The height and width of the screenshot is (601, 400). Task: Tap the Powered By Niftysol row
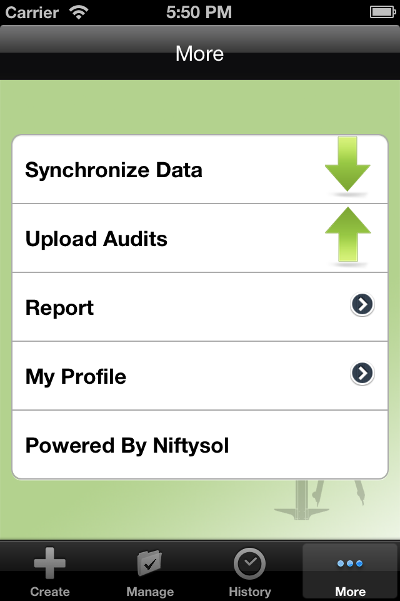[127, 446]
